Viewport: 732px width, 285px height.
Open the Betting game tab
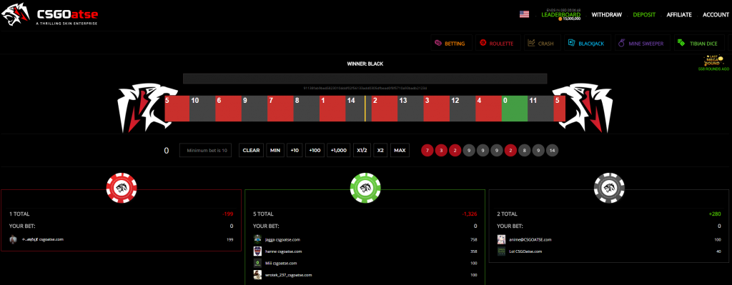[x=451, y=44]
